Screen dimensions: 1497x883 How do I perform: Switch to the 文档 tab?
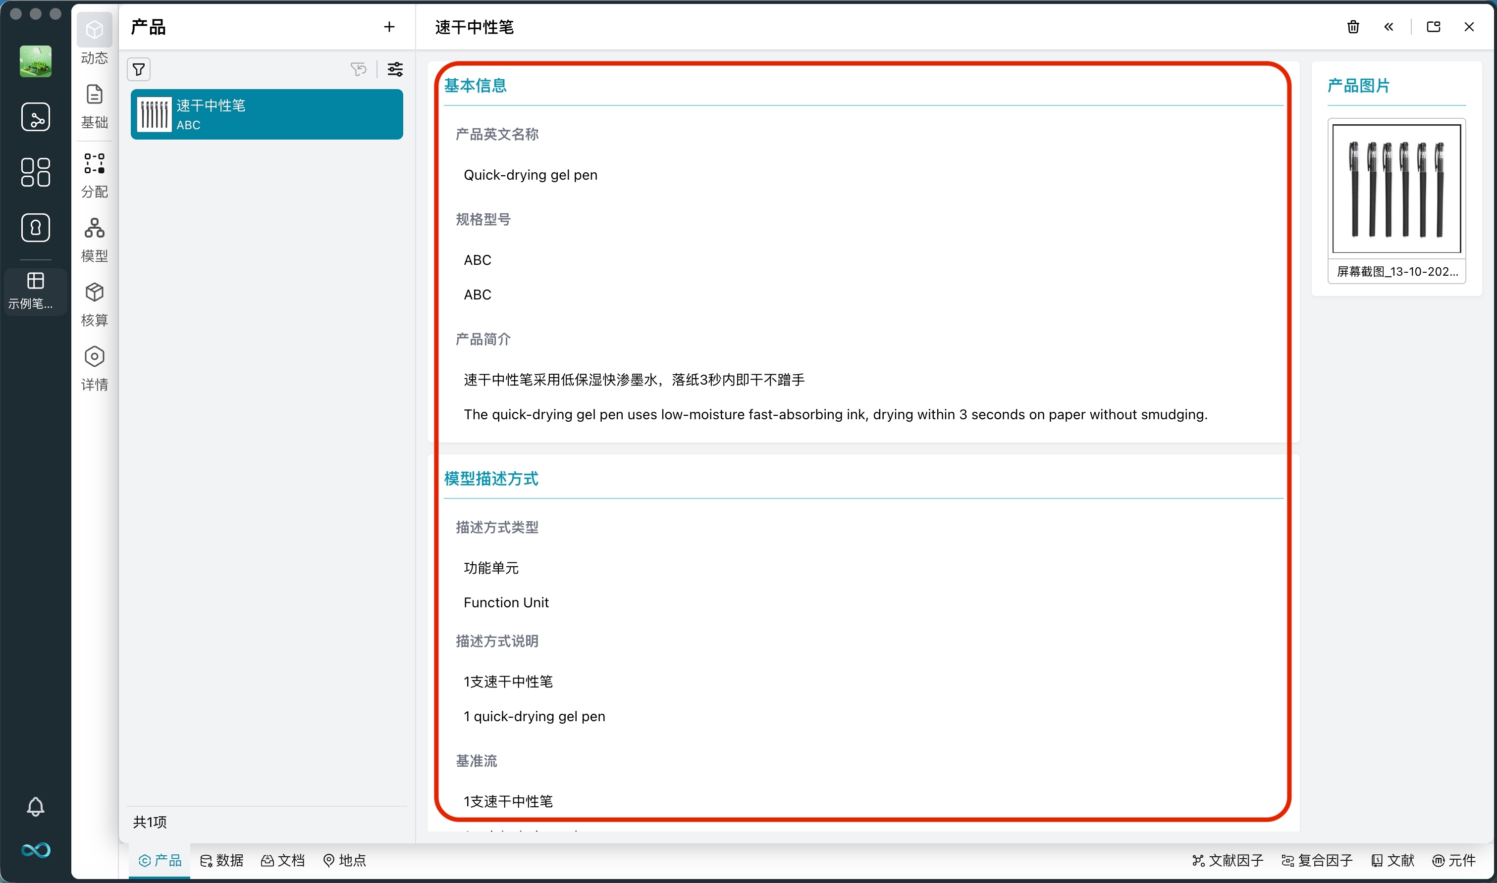283,860
